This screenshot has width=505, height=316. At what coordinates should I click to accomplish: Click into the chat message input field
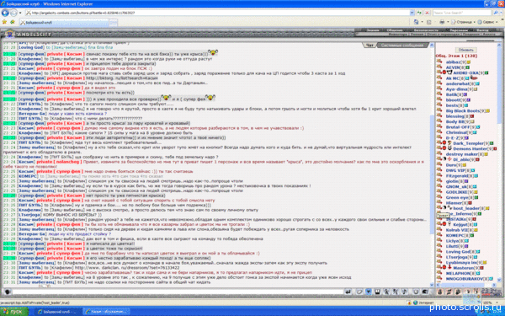click(x=178, y=292)
